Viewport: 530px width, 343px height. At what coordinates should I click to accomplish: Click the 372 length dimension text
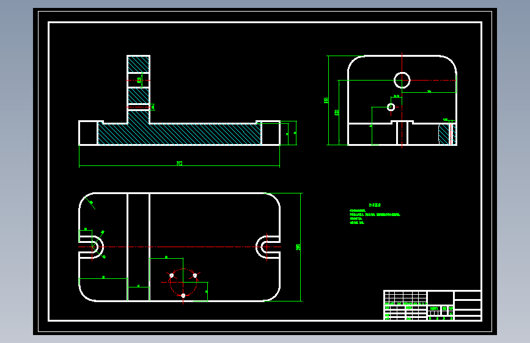click(x=179, y=164)
